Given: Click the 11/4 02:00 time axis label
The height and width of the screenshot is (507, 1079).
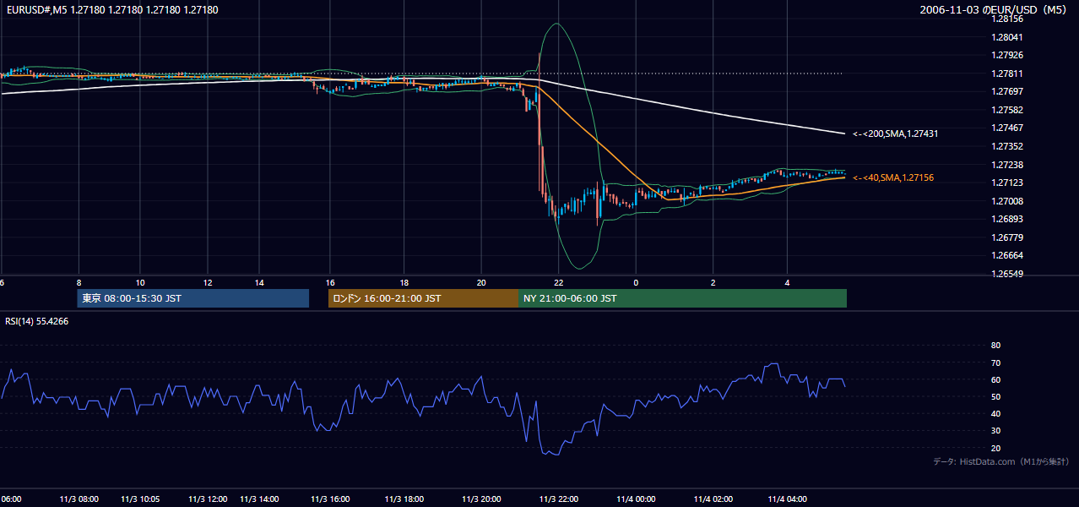Looking at the screenshot, I should (713, 499).
